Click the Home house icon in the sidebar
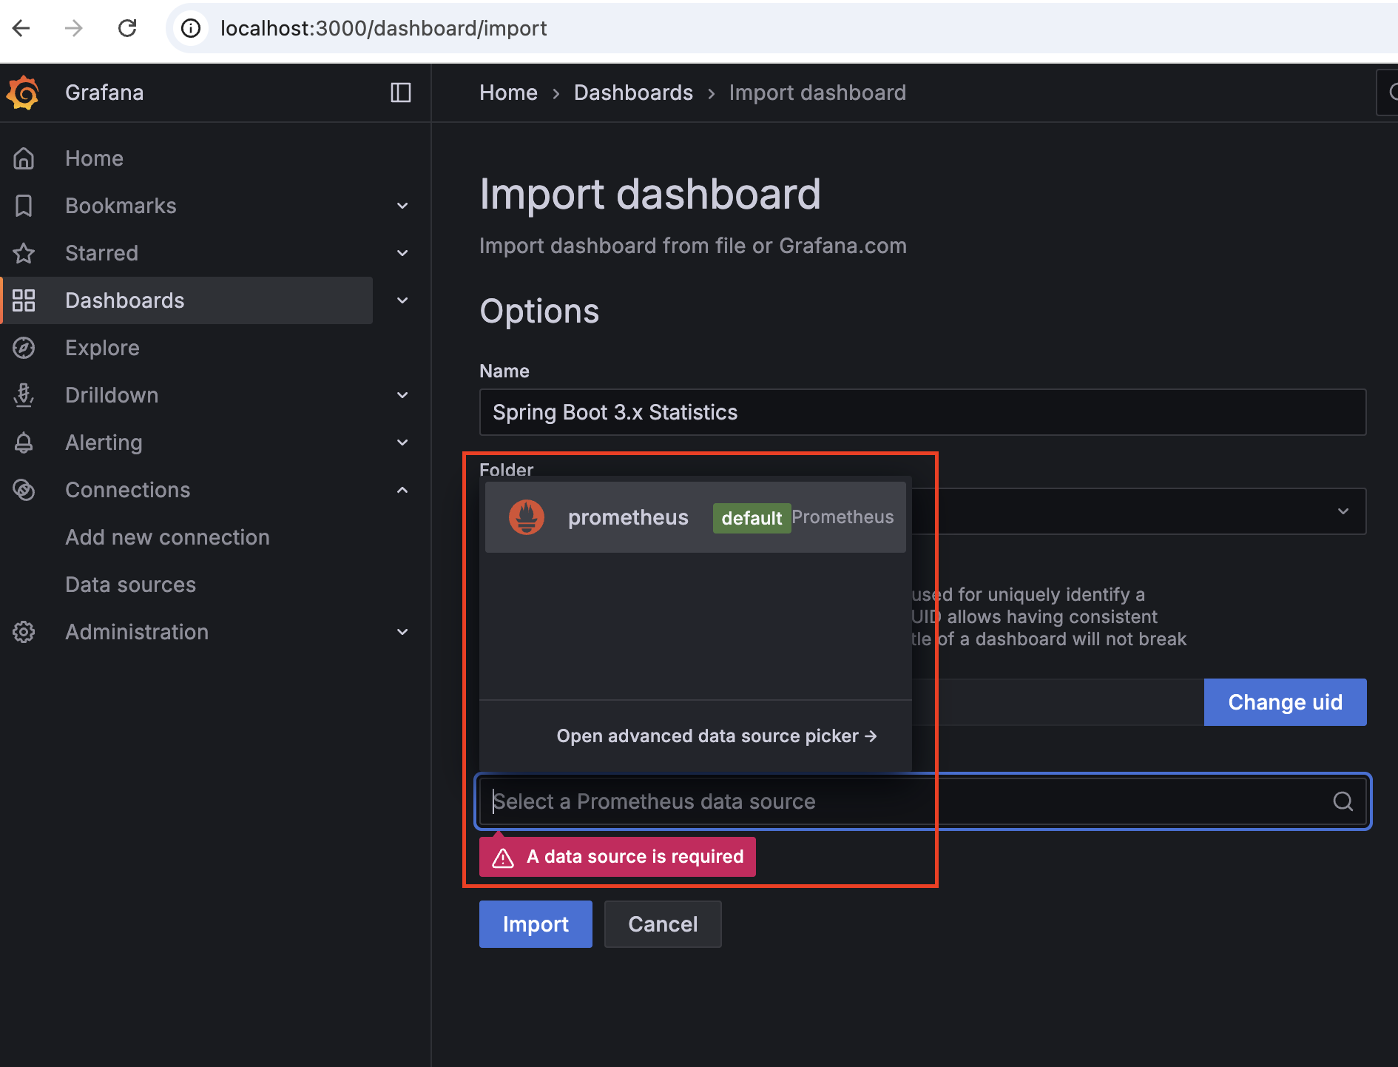Image resolution: width=1398 pixels, height=1067 pixels. coord(24,158)
